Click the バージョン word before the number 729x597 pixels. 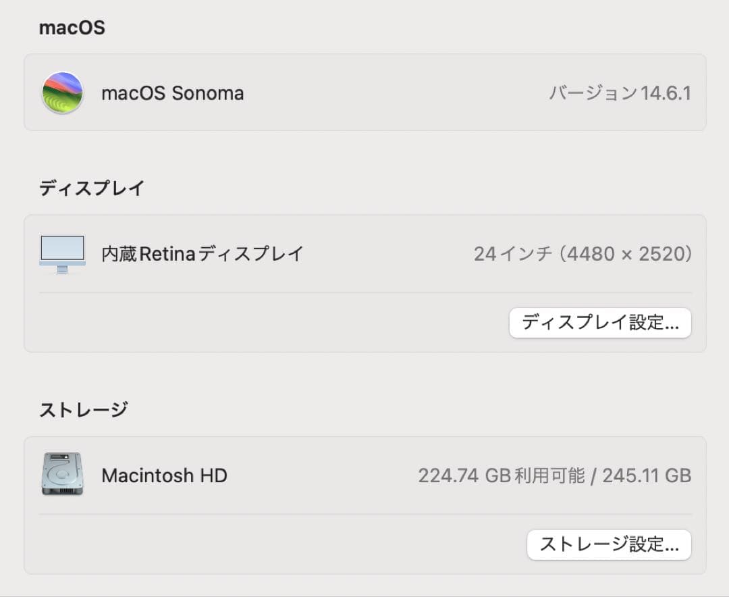point(593,93)
